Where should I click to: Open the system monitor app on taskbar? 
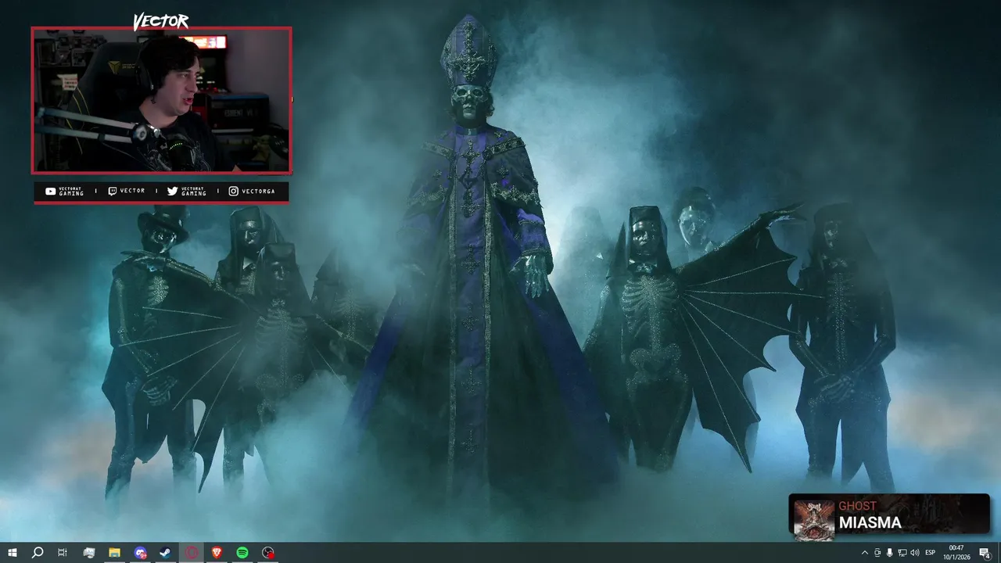tap(88, 553)
